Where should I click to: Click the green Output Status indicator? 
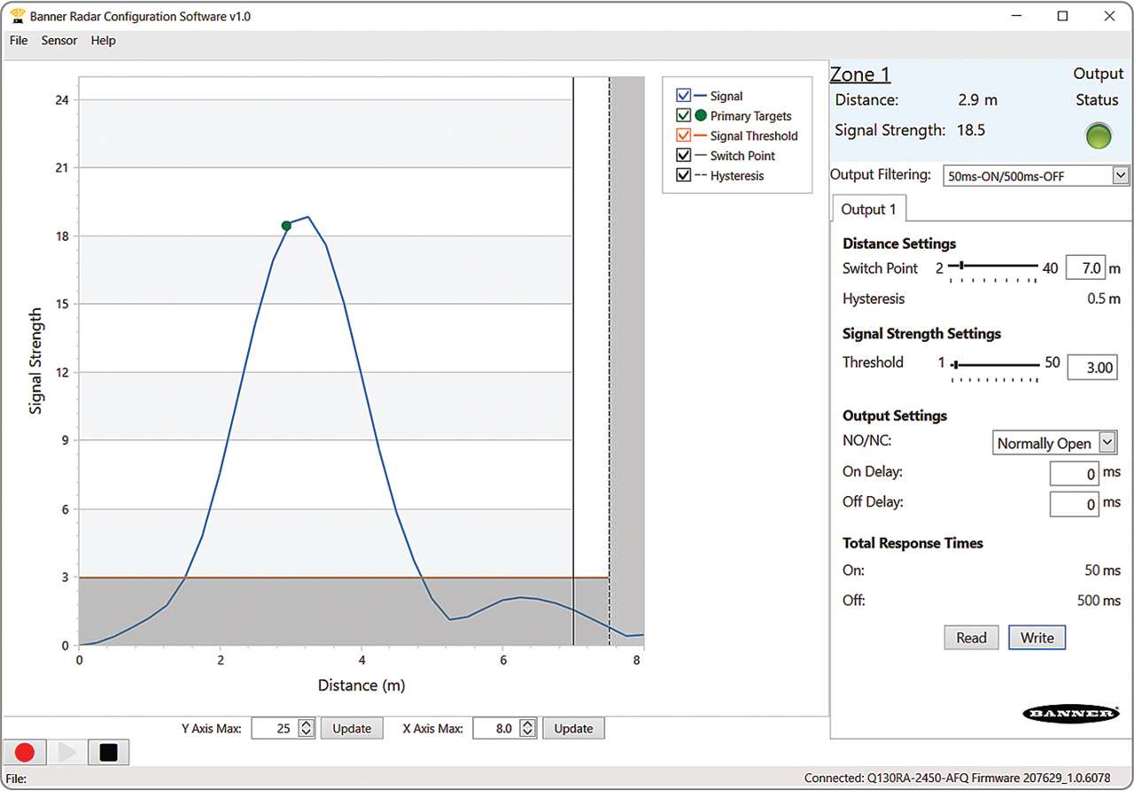click(1098, 136)
